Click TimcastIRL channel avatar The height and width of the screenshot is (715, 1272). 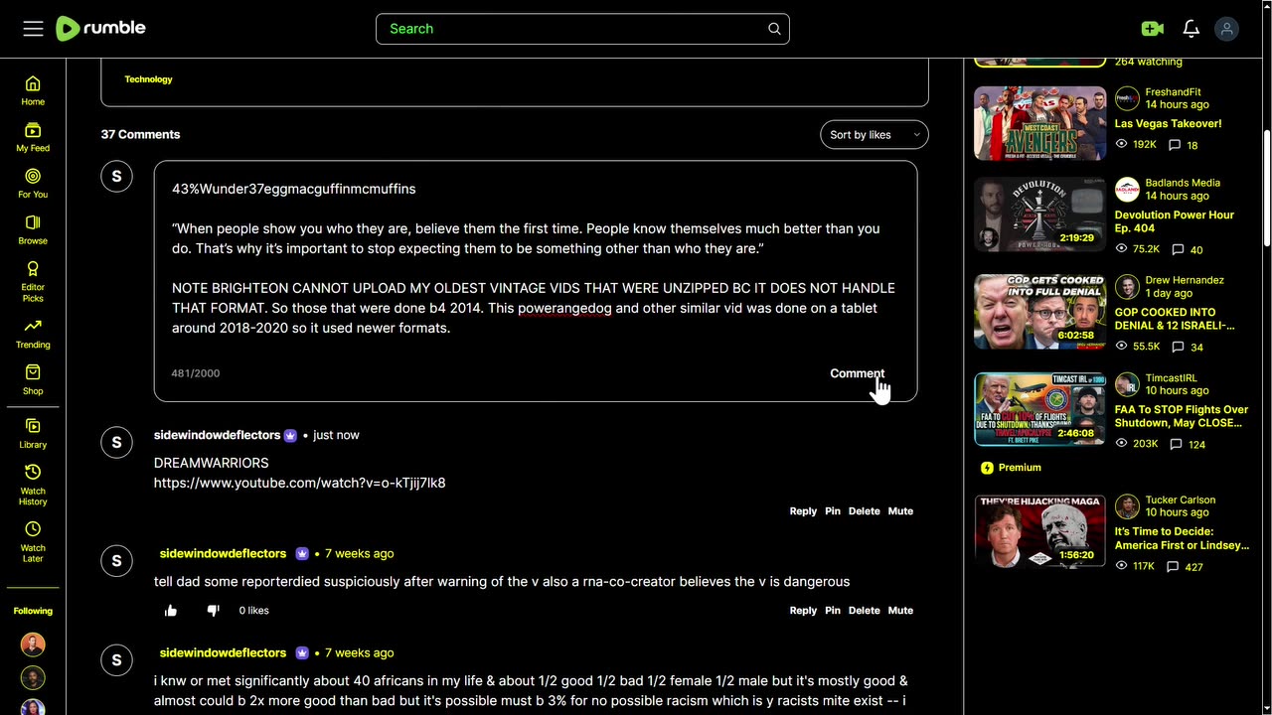(1127, 384)
